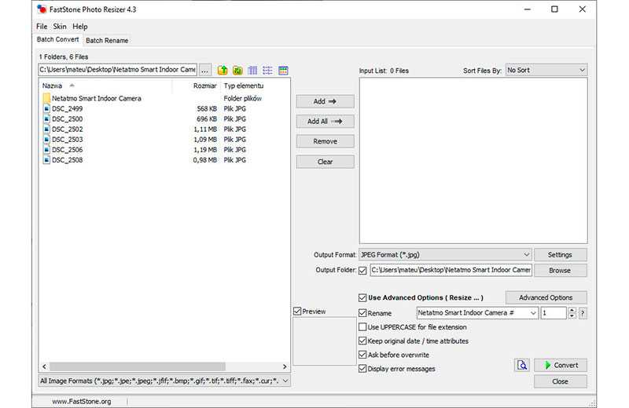The width and height of the screenshot is (629, 408).
Task: Open Advanced Options dialog
Action: coord(546,297)
